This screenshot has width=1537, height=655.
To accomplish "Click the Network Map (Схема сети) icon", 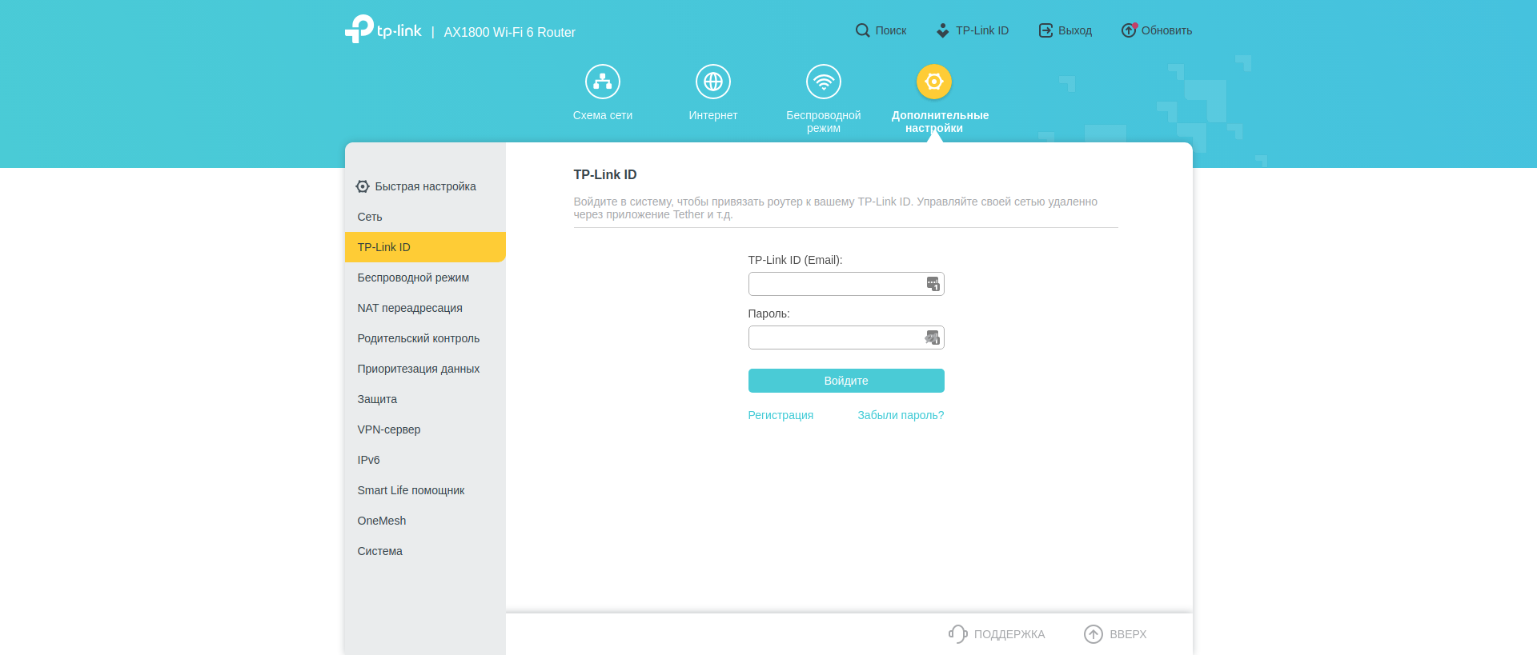I will 602,82.
